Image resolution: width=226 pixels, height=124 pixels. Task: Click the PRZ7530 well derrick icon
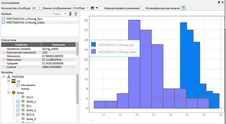pyautogui.click(x=9, y=77)
